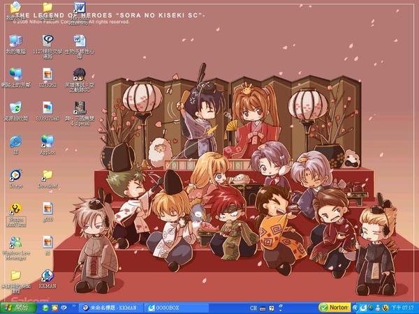This screenshot has width=419, height=314.
Task: Click the help question mark on the language bar
Action: [272, 308]
